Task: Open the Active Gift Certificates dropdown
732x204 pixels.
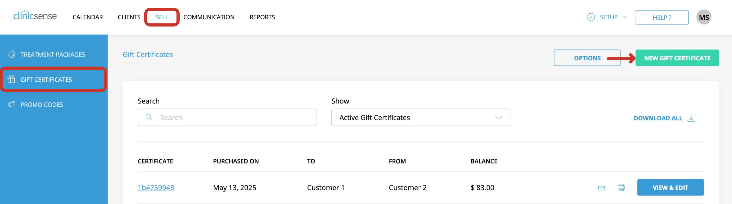Action: coord(421,117)
